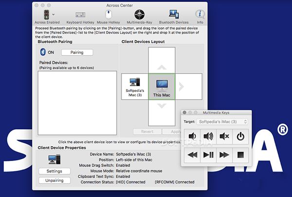The width and height of the screenshot is (292, 197).
Task: Click the Across Enabled traffic light icon
Action: [46, 15]
